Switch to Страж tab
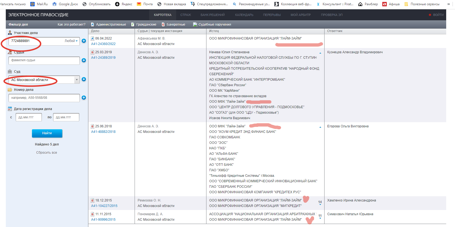This screenshot has height=227, width=455. (x=186, y=15)
